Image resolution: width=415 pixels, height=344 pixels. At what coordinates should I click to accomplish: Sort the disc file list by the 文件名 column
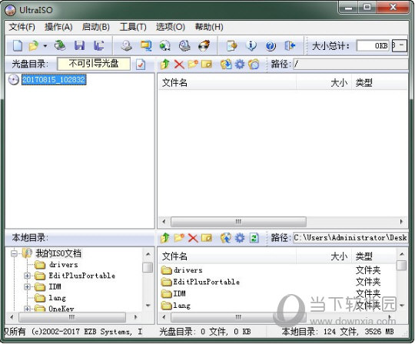(x=227, y=83)
